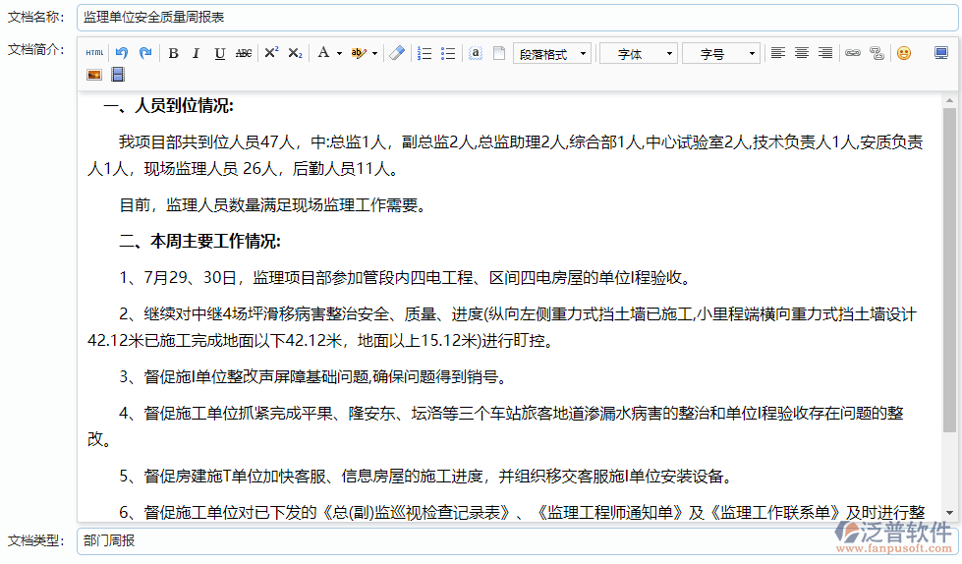Switch to HTML source view

[94, 53]
